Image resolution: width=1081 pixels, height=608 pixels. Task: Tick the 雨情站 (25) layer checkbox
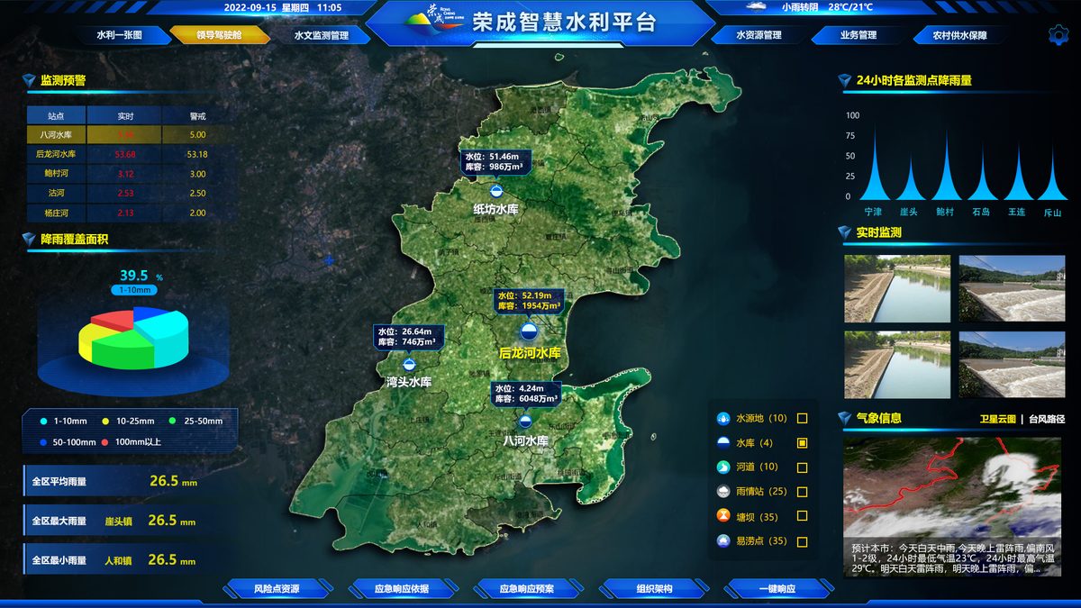(x=803, y=492)
